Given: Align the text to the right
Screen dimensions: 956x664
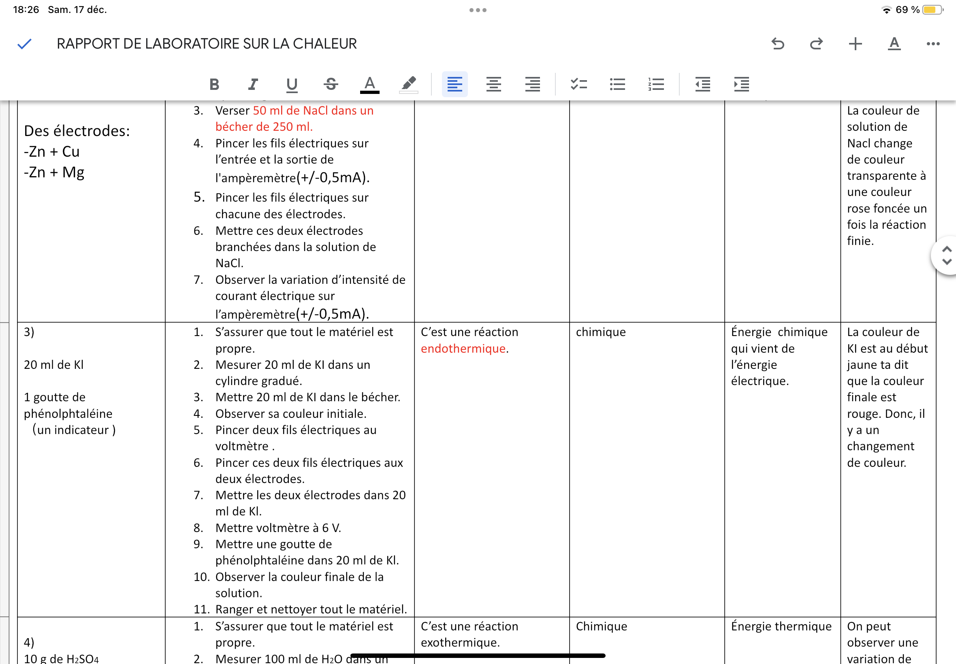Looking at the screenshot, I should pyautogui.click(x=532, y=85).
